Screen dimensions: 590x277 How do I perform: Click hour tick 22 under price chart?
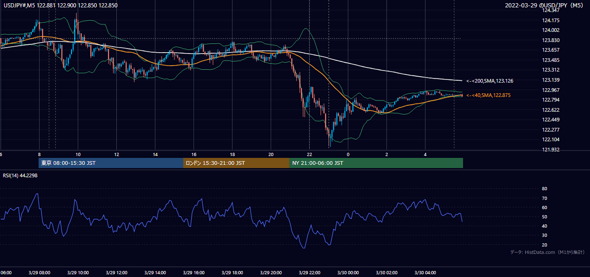point(309,154)
